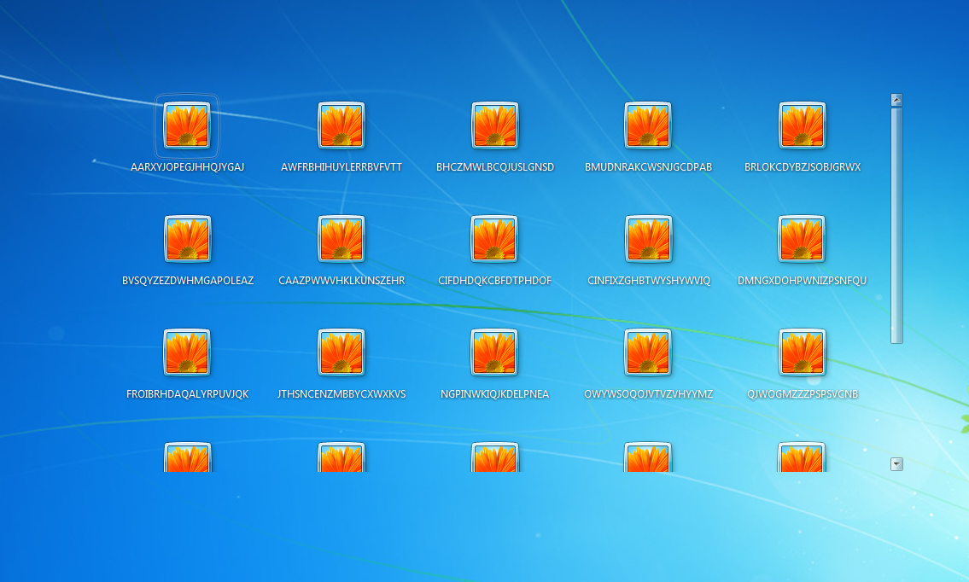Image resolution: width=969 pixels, height=582 pixels.
Task: Choose the BHCZMWLBCQJUSLGNSD user icon
Action: coord(495,125)
